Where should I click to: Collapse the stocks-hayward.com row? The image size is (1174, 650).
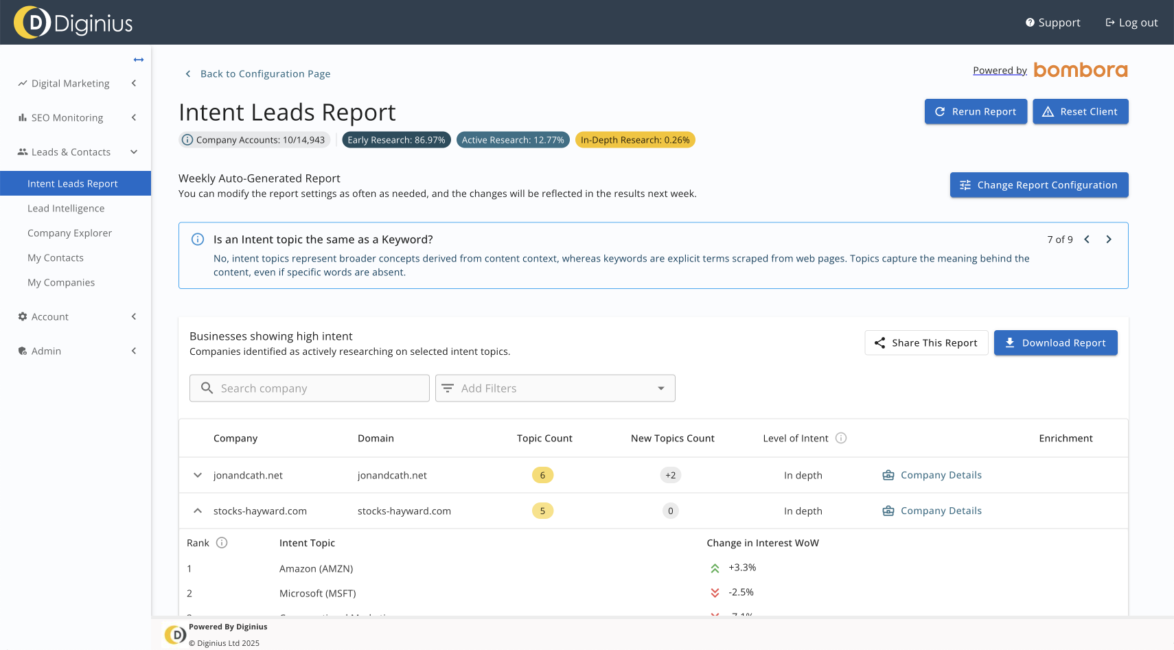(198, 511)
